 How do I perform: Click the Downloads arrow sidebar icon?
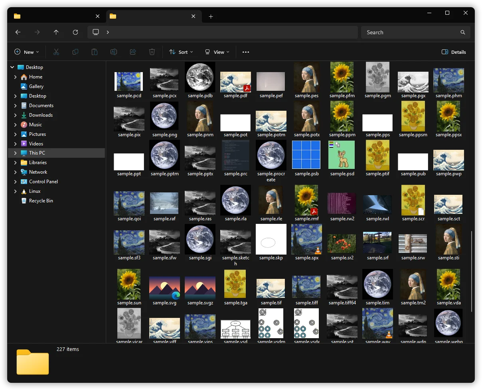coord(24,115)
